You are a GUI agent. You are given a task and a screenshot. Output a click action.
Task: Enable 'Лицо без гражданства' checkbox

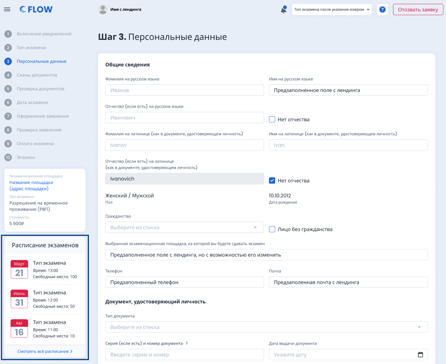click(x=272, y=229)
